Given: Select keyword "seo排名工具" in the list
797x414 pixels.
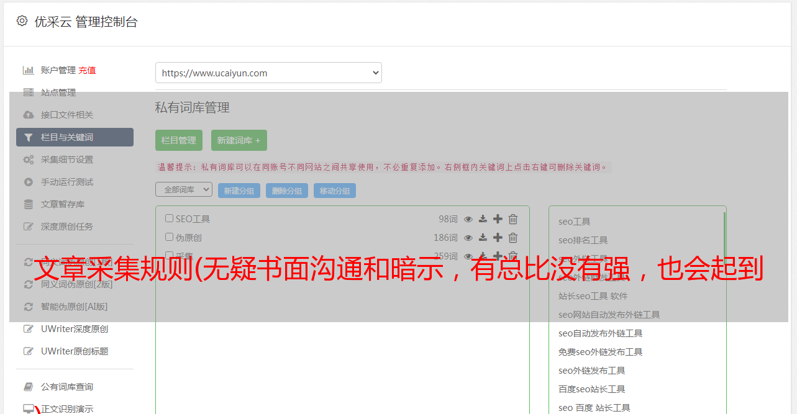Looking at the screenshot, I should (x=583, y=240).
